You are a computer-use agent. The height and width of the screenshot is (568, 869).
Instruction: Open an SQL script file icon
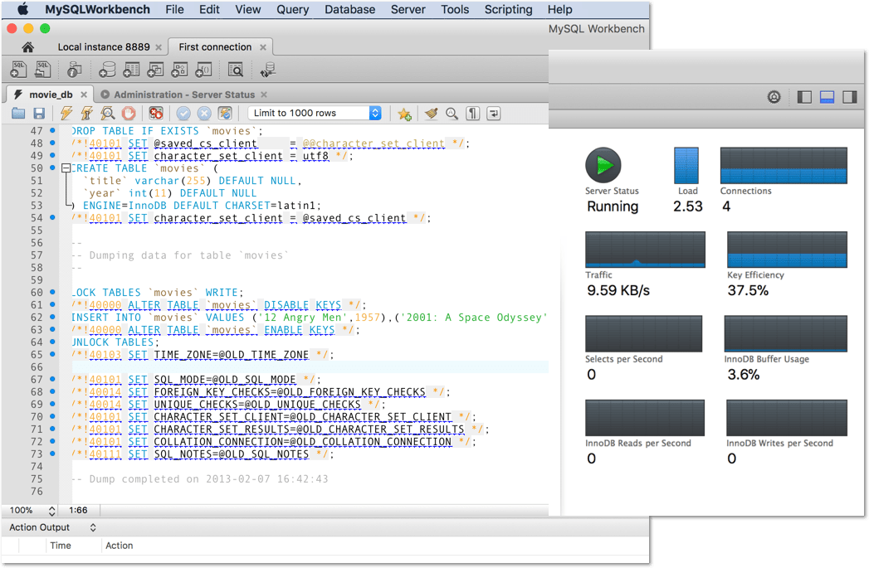pos(42,69)
